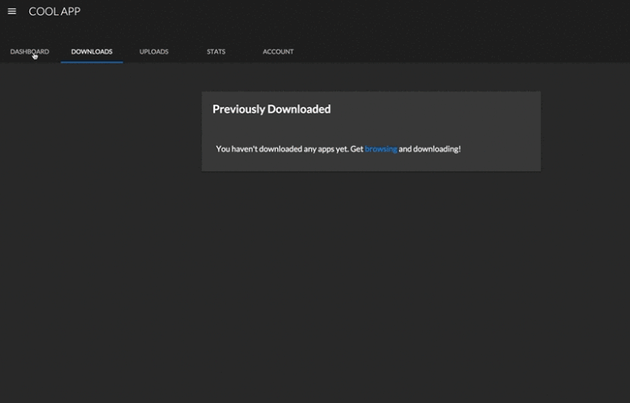
Task: Click empty tab bar right of Account
Action: pos(462,51)
